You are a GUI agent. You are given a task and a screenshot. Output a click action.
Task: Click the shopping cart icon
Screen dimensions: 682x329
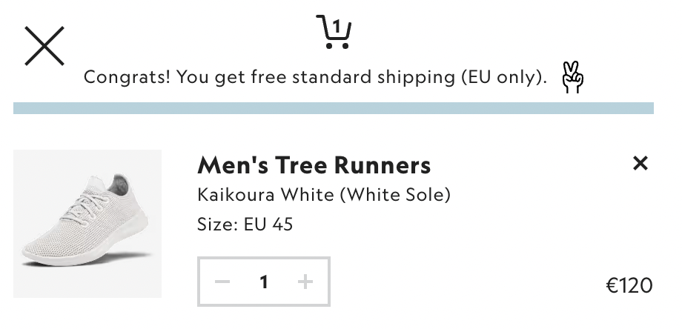[334, 33]
